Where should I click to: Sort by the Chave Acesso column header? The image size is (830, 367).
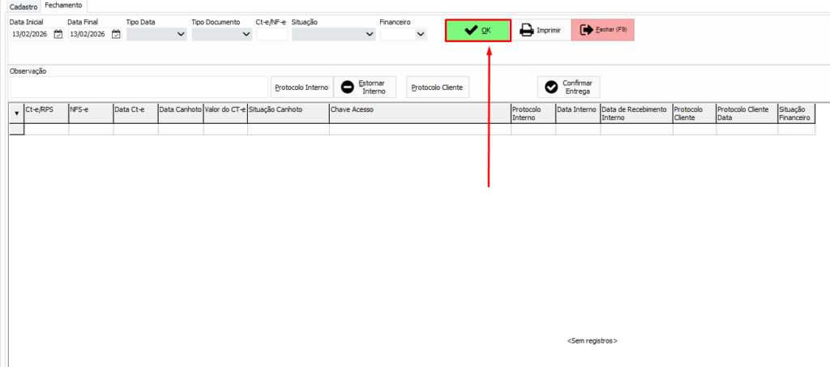pos(419,109)
